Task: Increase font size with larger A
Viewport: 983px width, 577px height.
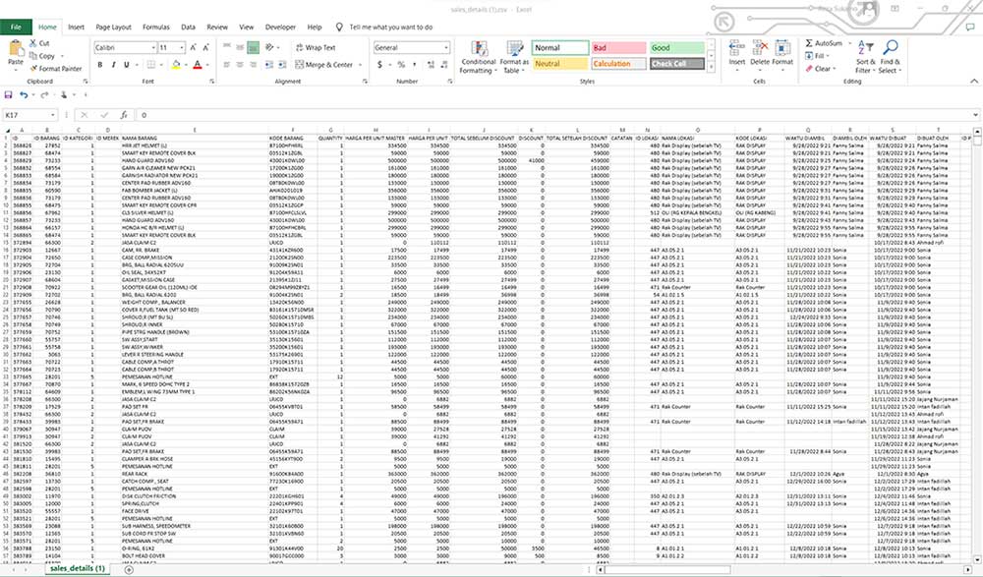Action: point(193,47)
